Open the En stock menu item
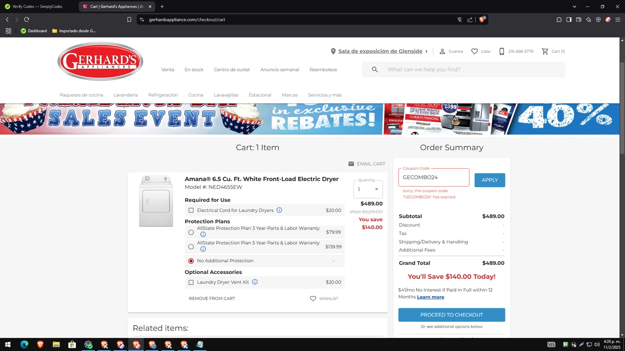625x351 pixels. pyautogui.click(x=194, y=69)
